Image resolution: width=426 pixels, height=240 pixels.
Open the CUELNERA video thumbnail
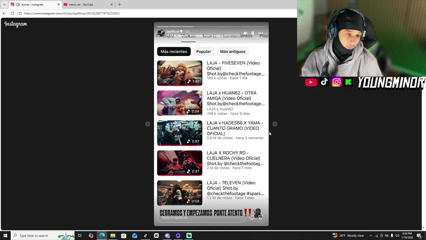pyautogui.click(x=180, y=163)
